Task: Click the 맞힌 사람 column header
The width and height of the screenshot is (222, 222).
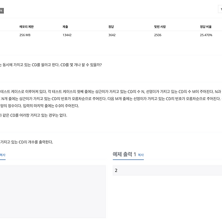Action: 160,27
